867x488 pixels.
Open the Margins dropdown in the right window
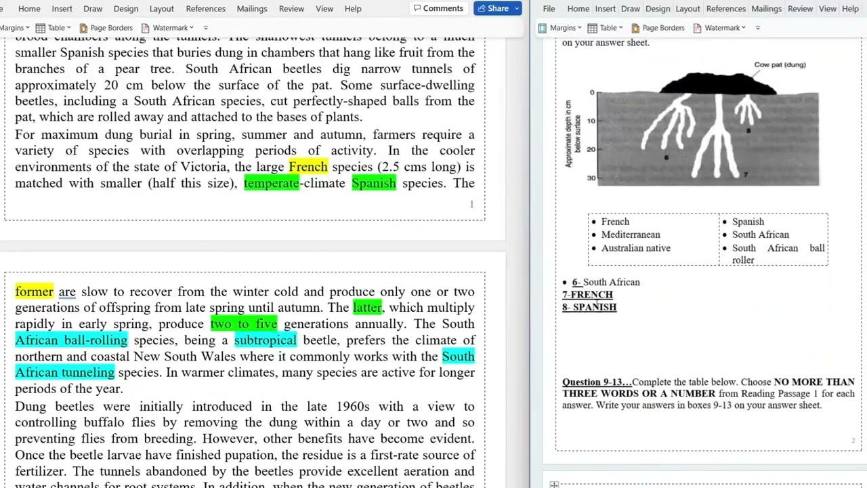click(x=560, y=28)
